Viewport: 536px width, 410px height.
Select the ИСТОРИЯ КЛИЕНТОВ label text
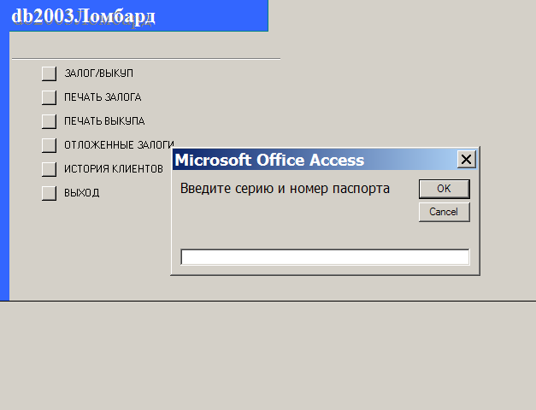pos(114,169)
